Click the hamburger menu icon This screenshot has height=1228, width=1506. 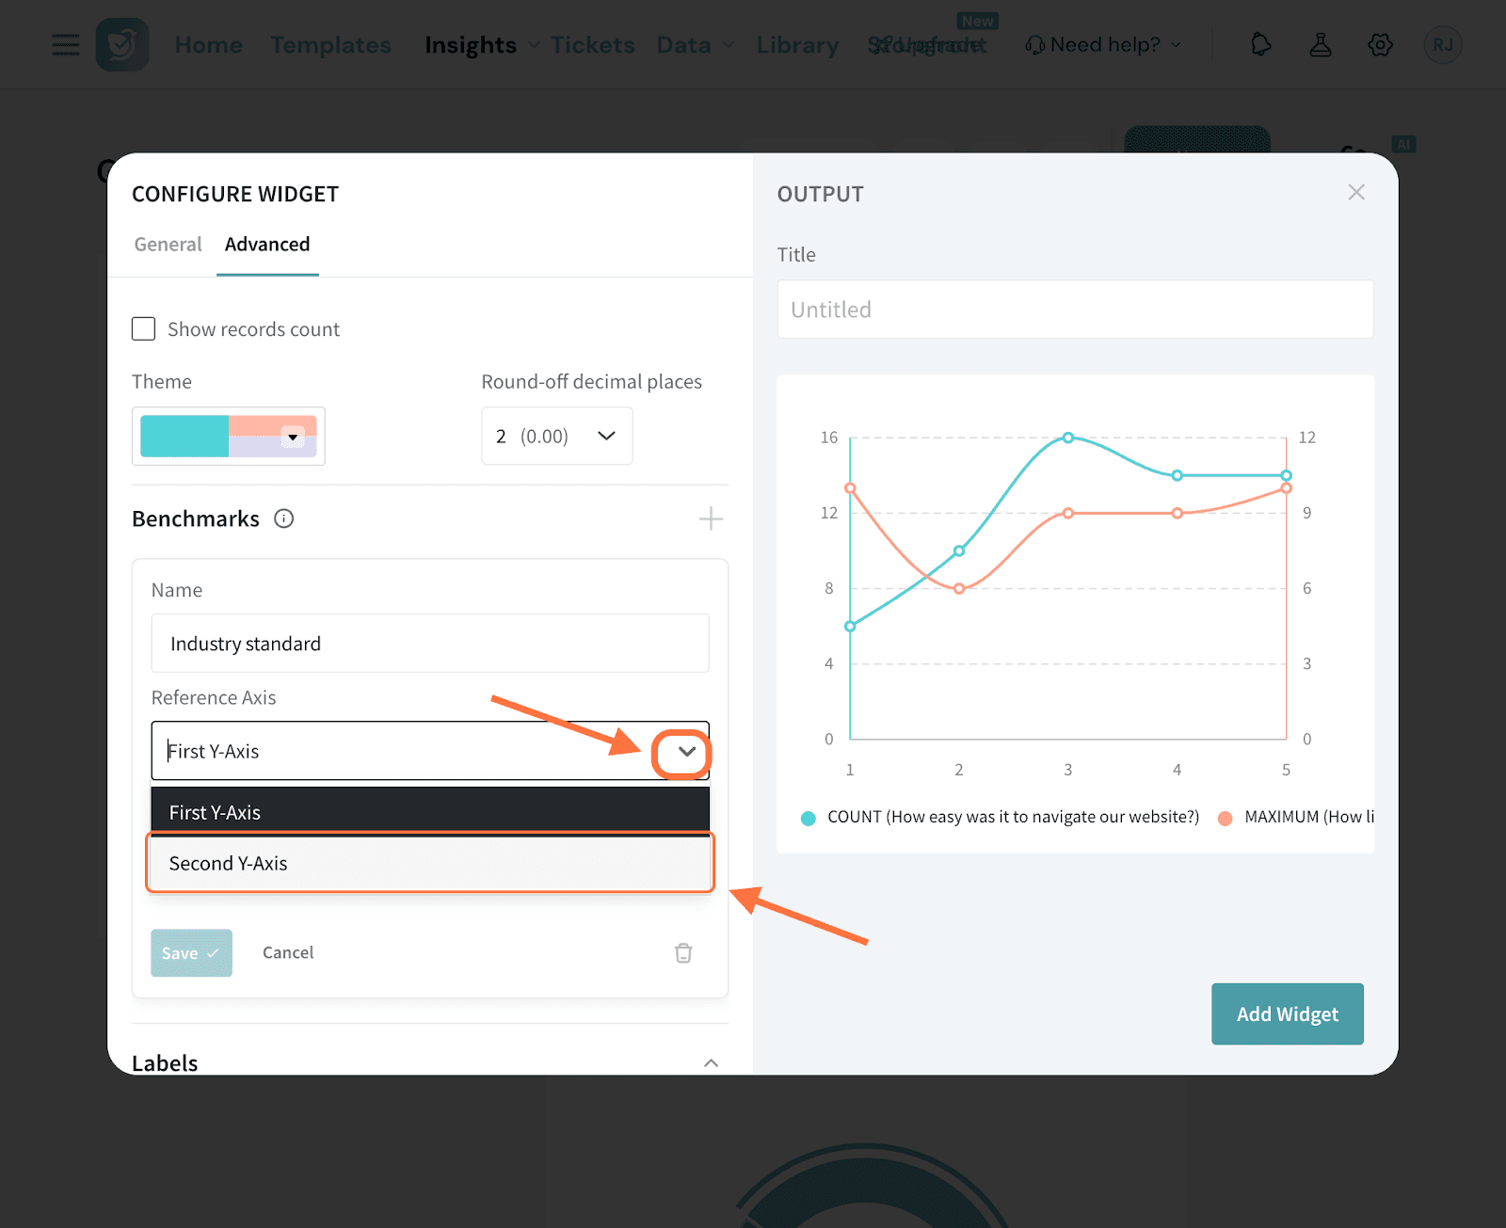(x=65, y=44)
